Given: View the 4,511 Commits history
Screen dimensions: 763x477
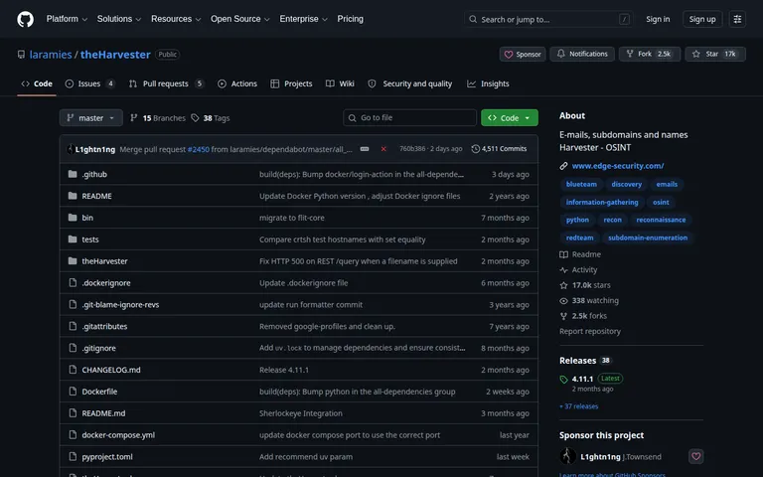Looking at the screenshot, I should 500,149.
